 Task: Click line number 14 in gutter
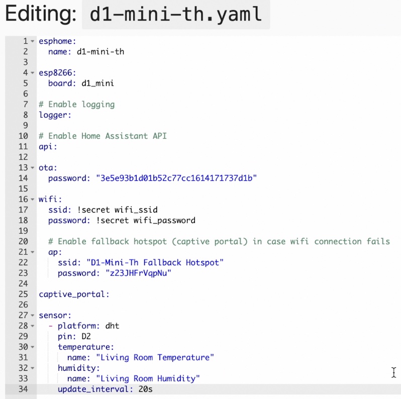(x=23, y=178)
